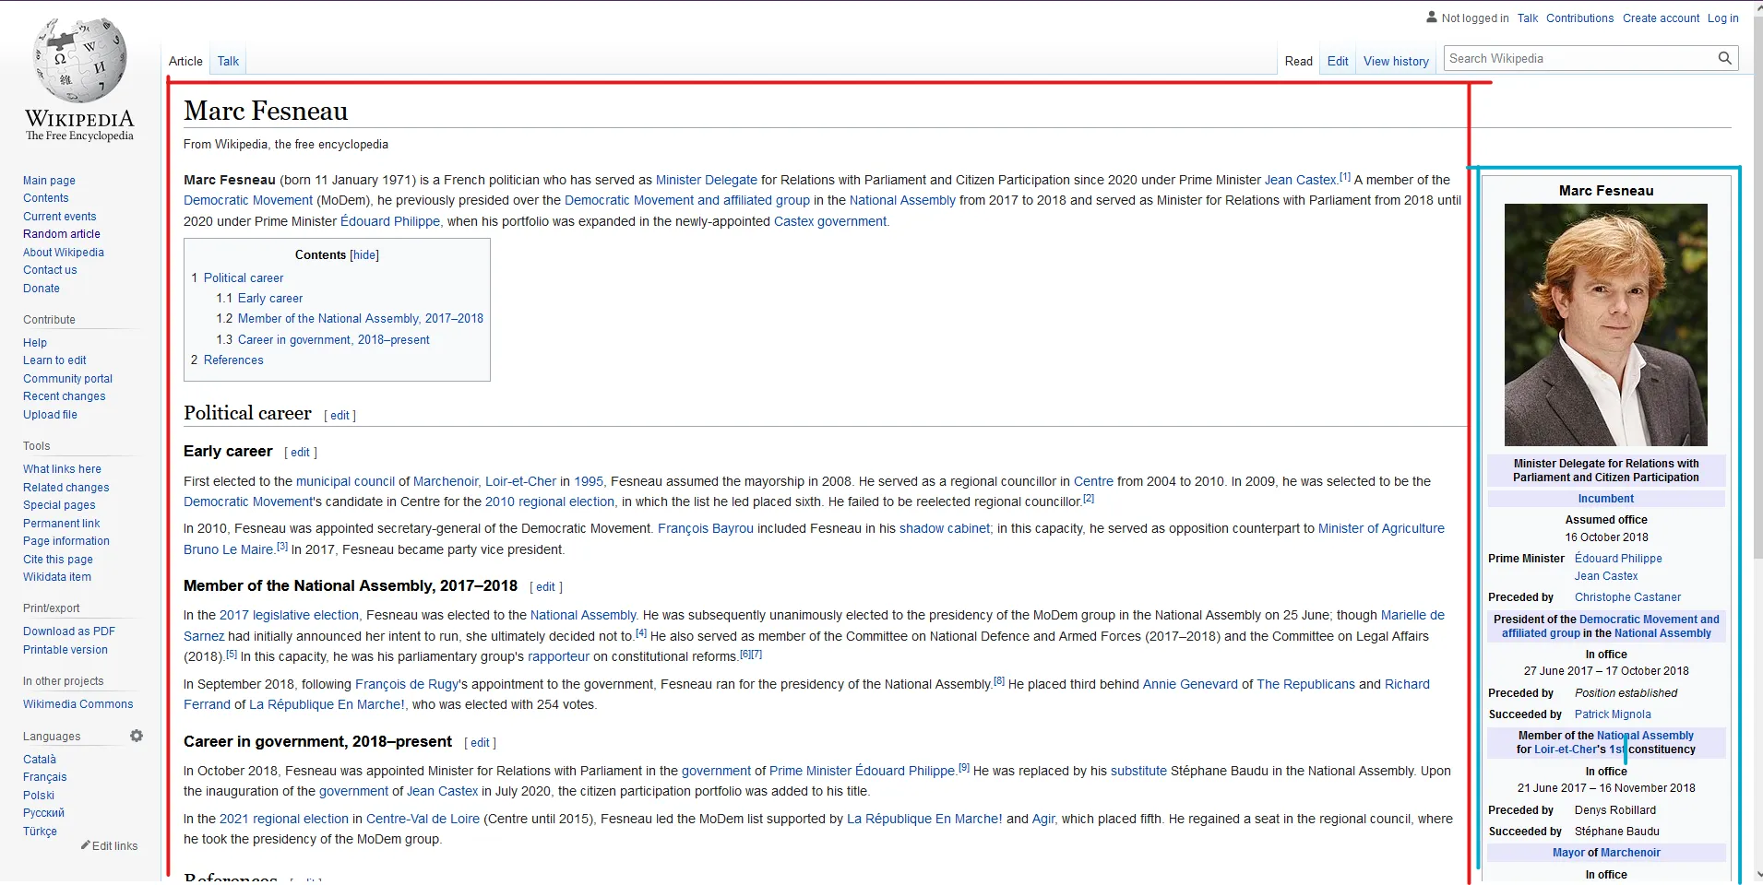Click the search magnifier icon
Screen dimensions: 1763x885
point(1723,57)
